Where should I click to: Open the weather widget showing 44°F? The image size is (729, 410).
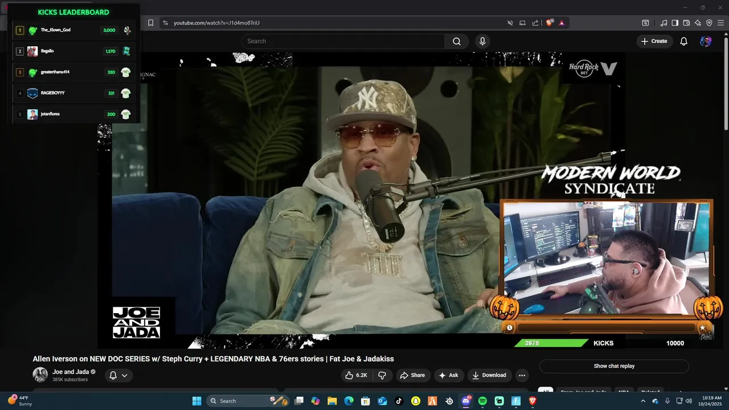coord(19,401)
